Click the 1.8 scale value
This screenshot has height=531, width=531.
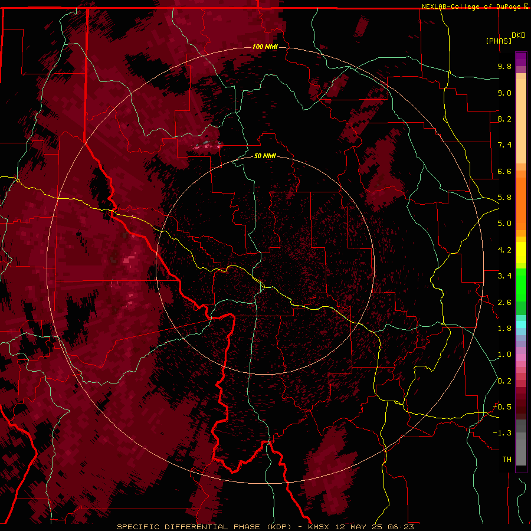coord(504,329)
